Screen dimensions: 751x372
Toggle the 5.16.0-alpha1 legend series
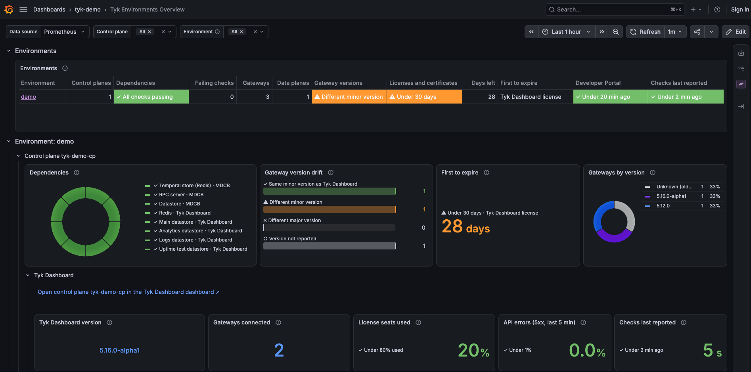point(671,196)
